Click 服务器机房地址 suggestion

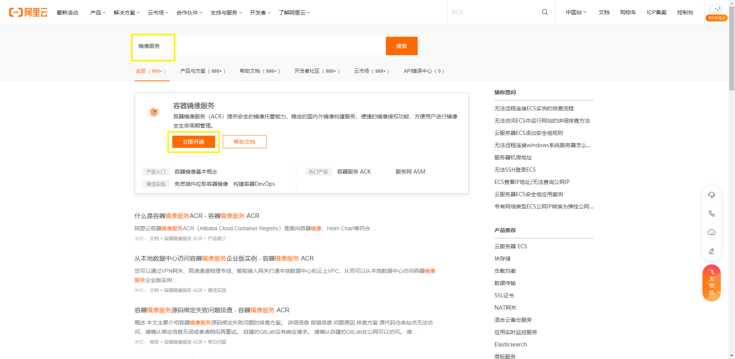point(513,157)
